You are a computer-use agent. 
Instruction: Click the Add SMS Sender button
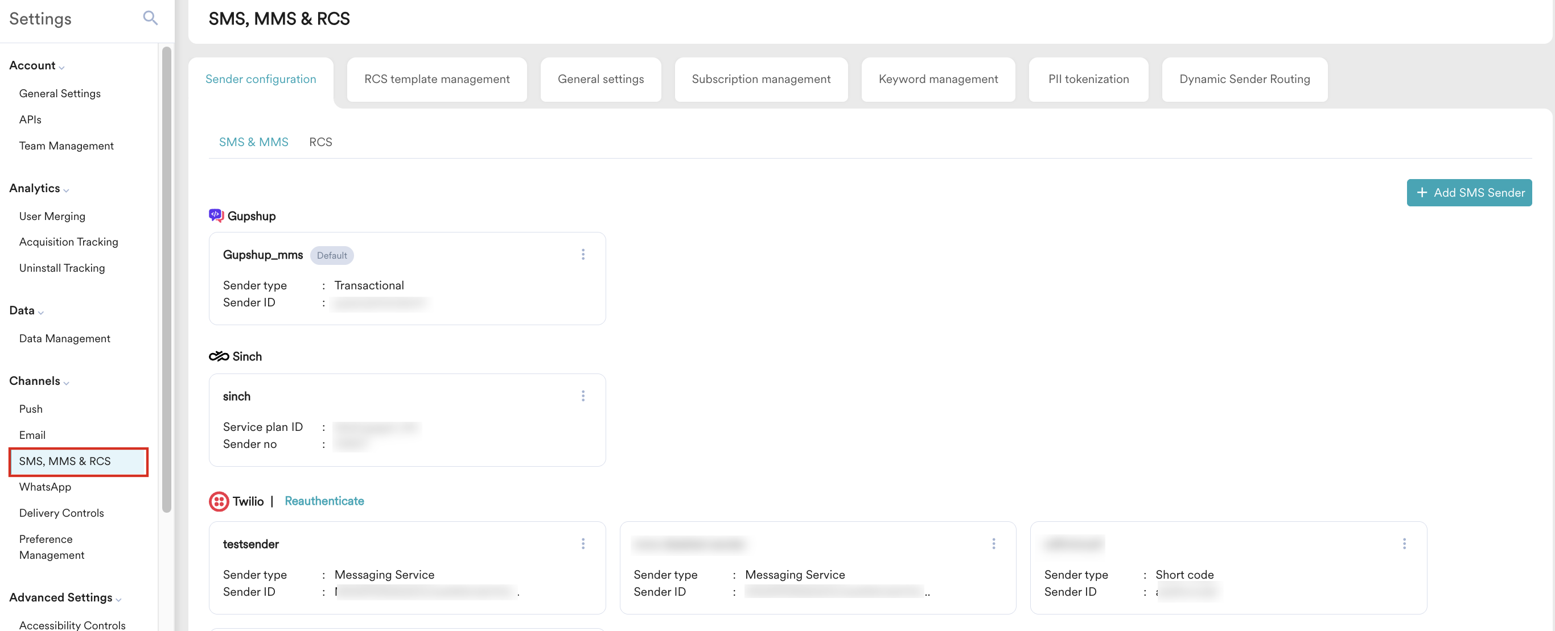tap(1469, 192)
